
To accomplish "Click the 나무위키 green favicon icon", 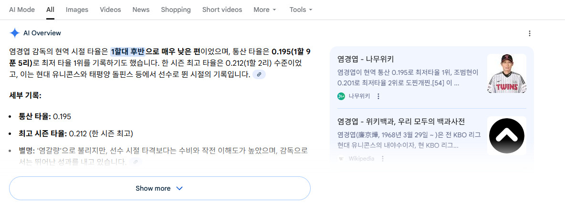I will point(341,96).
